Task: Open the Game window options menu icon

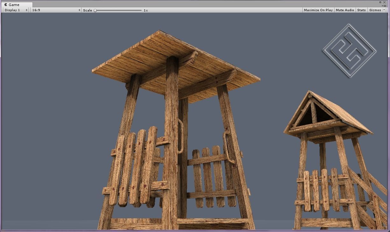Action: (x=384, y=6)
